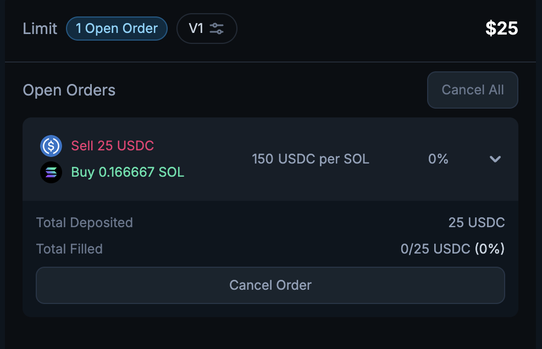542x349 pixels.
Task: Click the 0% fill progress indicator
Action: [438, 159]
